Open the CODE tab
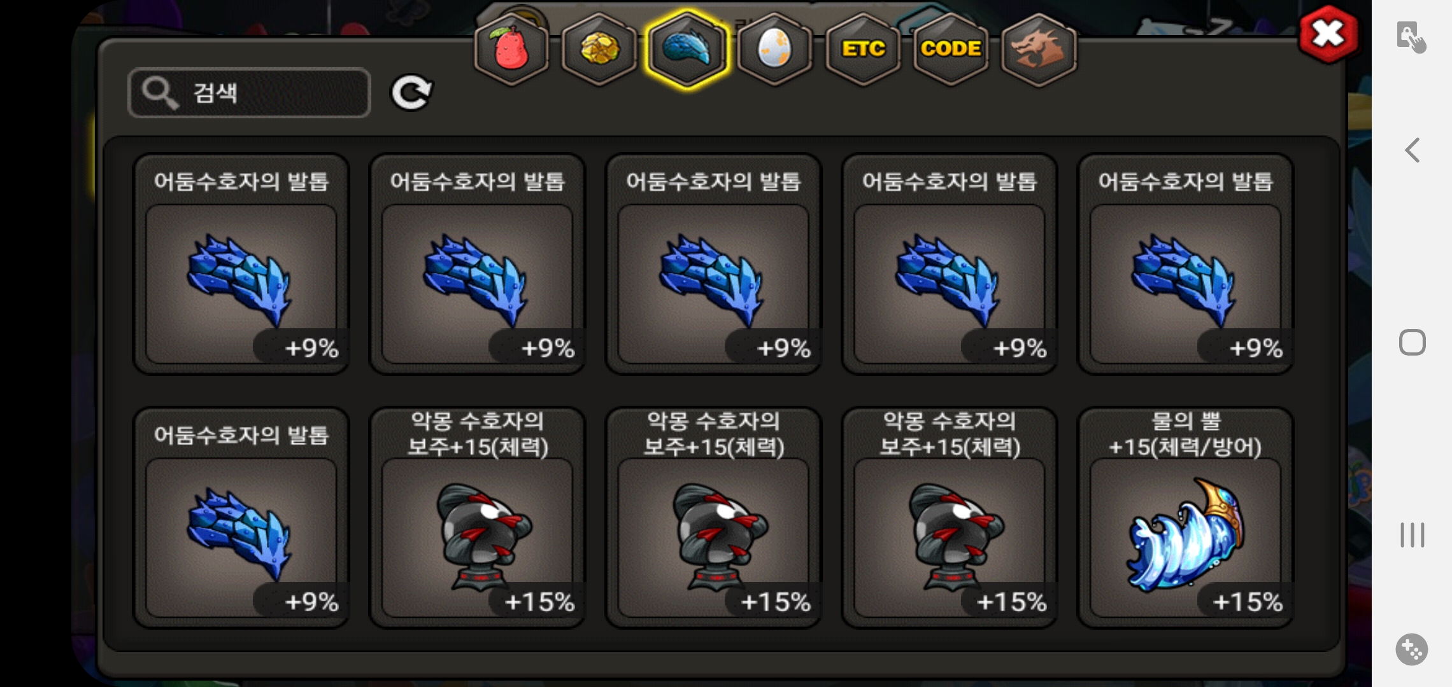Viewport: 1452px width, 687px height. point(950,49)
